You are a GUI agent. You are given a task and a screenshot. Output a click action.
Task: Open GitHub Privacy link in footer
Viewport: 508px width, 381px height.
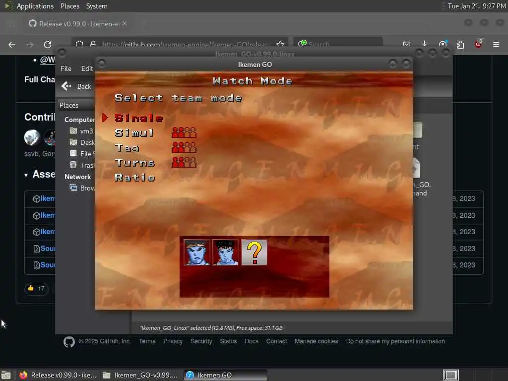pyautogui.click(x=173, y=341)
